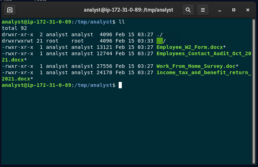258x167 pixels.
Task: Click the current directory ./ entry
Action: point(159,34)
